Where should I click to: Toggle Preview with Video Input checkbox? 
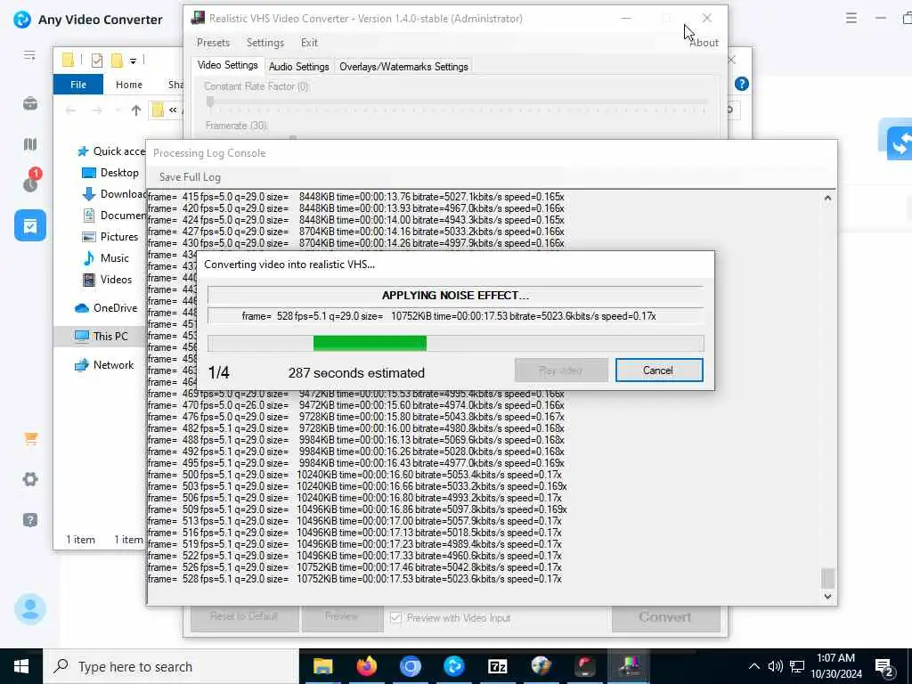pos(395,618)
